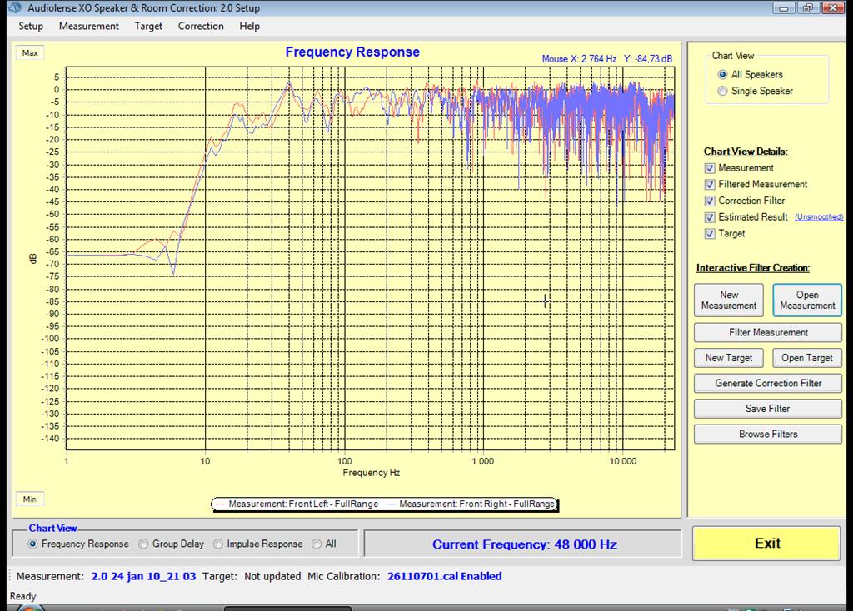Click the Front Left FullRange legend entry
The image size is (853, 611).
(x=297, y=504)
